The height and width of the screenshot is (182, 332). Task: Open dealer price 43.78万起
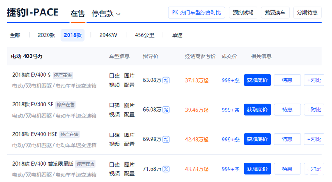197,169
